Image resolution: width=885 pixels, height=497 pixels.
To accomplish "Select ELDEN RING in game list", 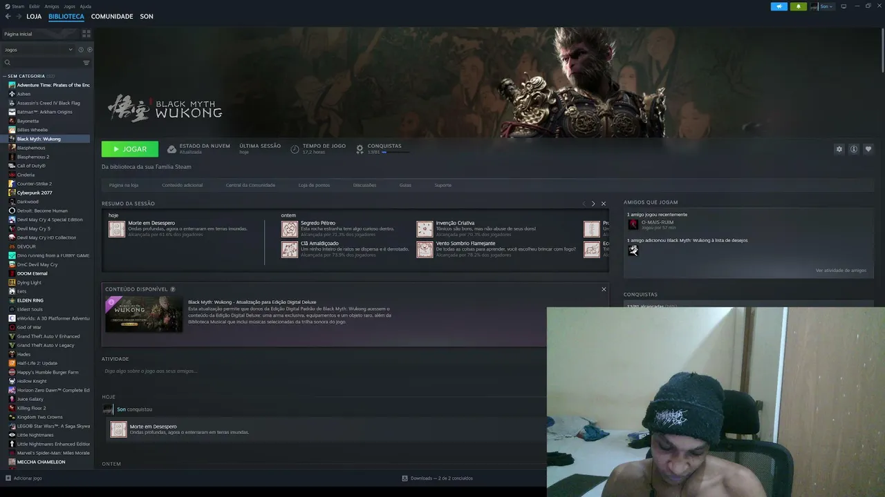I will [x=30, y=300].
